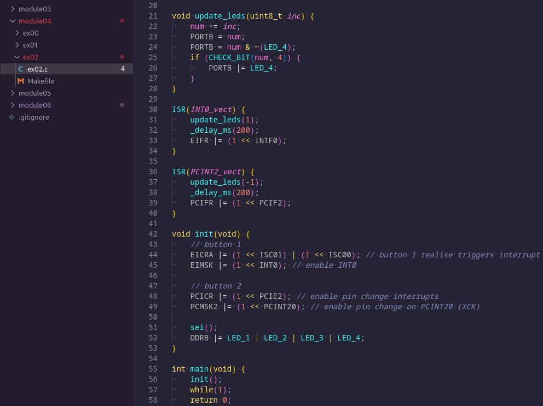Image resolution: width=543 pixels, height=406 pixels.
Task: Open the ex02.c file
Action: coord(67,69)
